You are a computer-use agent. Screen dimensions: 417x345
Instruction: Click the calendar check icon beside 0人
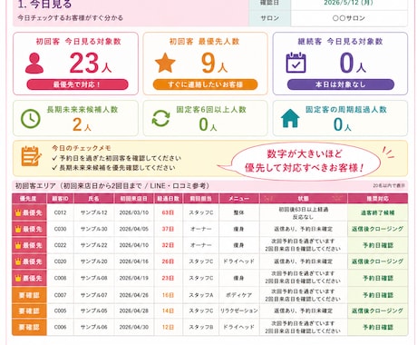[x=296, y=63]
